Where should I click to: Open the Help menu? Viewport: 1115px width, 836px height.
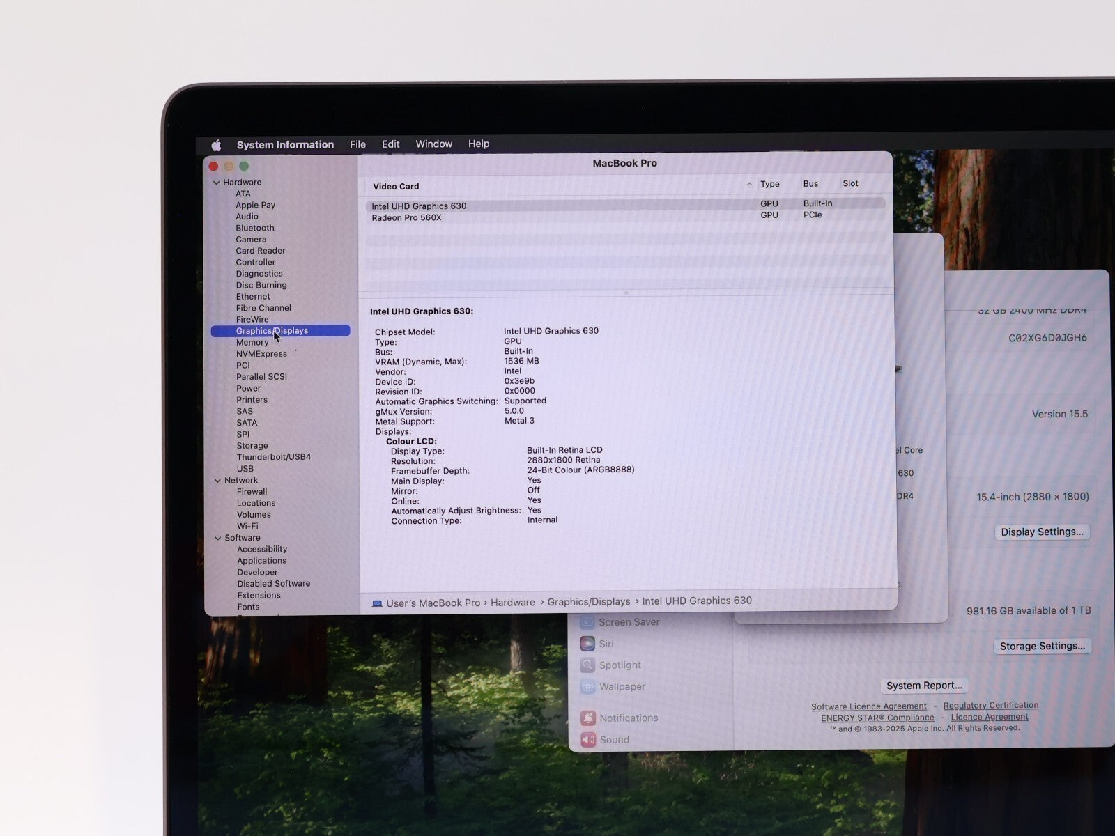[478, 144]
